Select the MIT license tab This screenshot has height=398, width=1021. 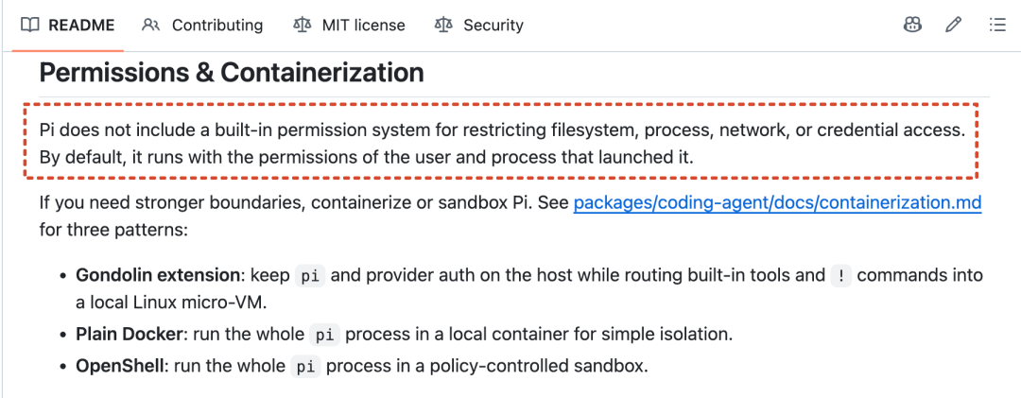350,26
